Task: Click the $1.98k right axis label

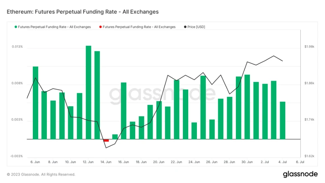Action: [309, 47]
